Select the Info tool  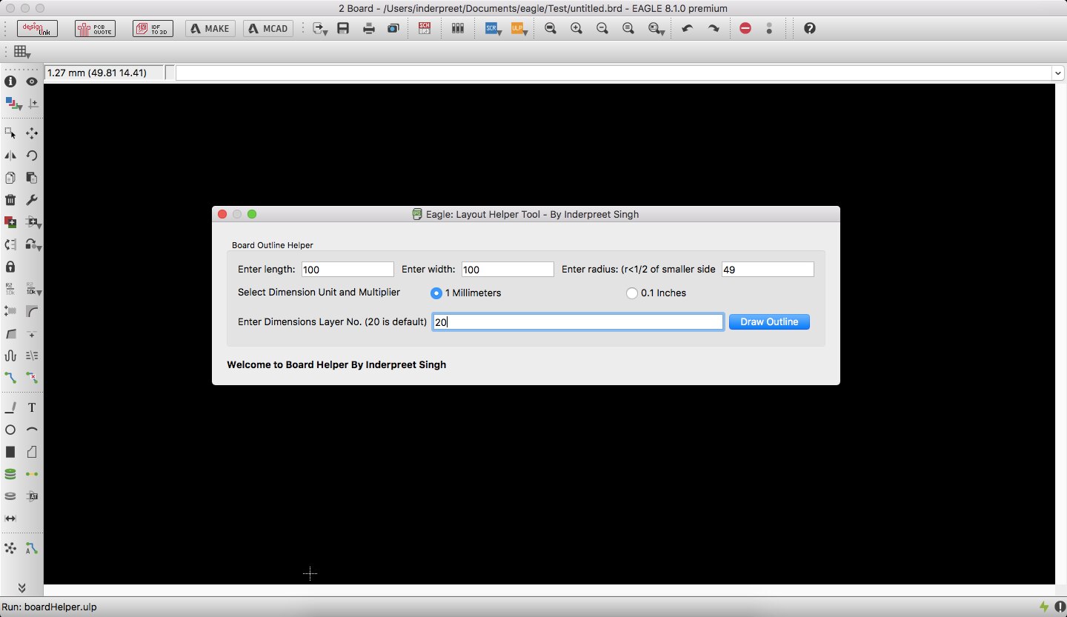click(x=10, y=81)
